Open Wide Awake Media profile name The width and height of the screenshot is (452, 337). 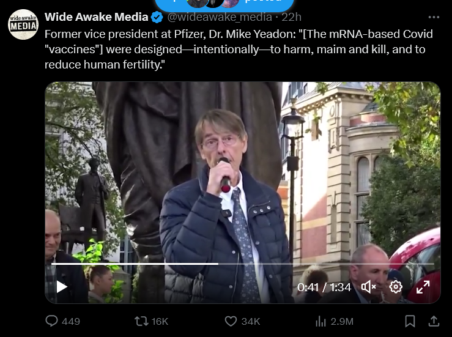[97, 17]
